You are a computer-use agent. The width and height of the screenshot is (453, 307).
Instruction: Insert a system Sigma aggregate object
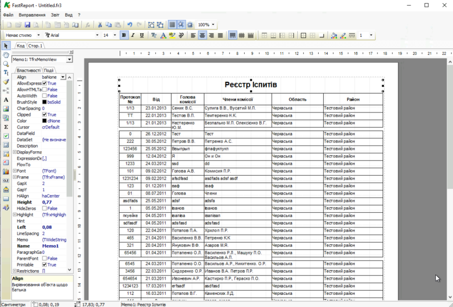[6, 127]
